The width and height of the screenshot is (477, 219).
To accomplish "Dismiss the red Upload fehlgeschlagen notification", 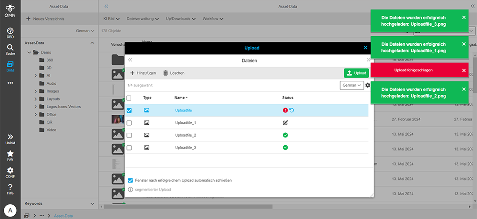I will [x=464, y=70].
